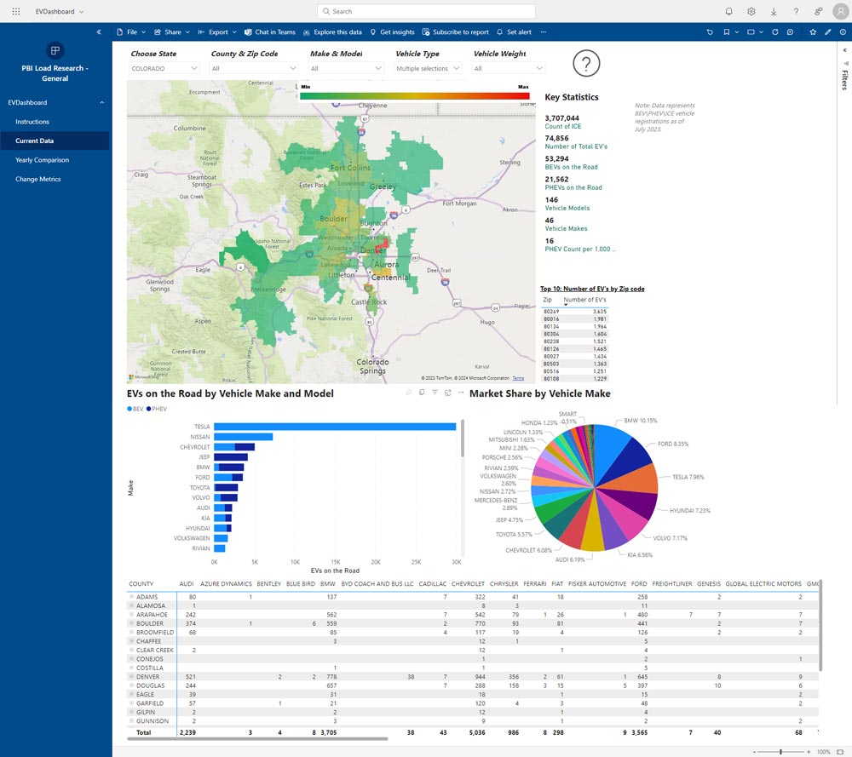Expand the ADAMS county row
The image size is (852, 757).
tap(131, 597)
